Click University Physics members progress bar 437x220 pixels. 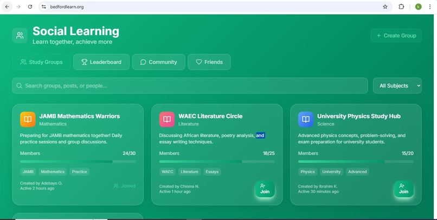pos(356,162)
